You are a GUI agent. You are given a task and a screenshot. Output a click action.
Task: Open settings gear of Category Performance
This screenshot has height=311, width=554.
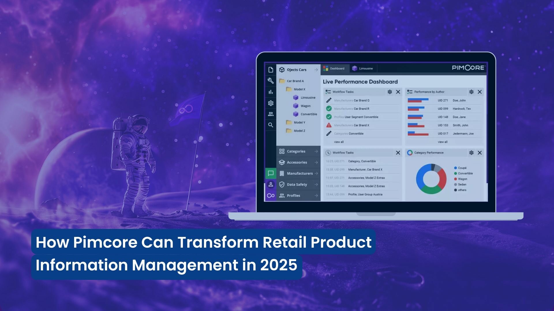(x=471, y=153)
